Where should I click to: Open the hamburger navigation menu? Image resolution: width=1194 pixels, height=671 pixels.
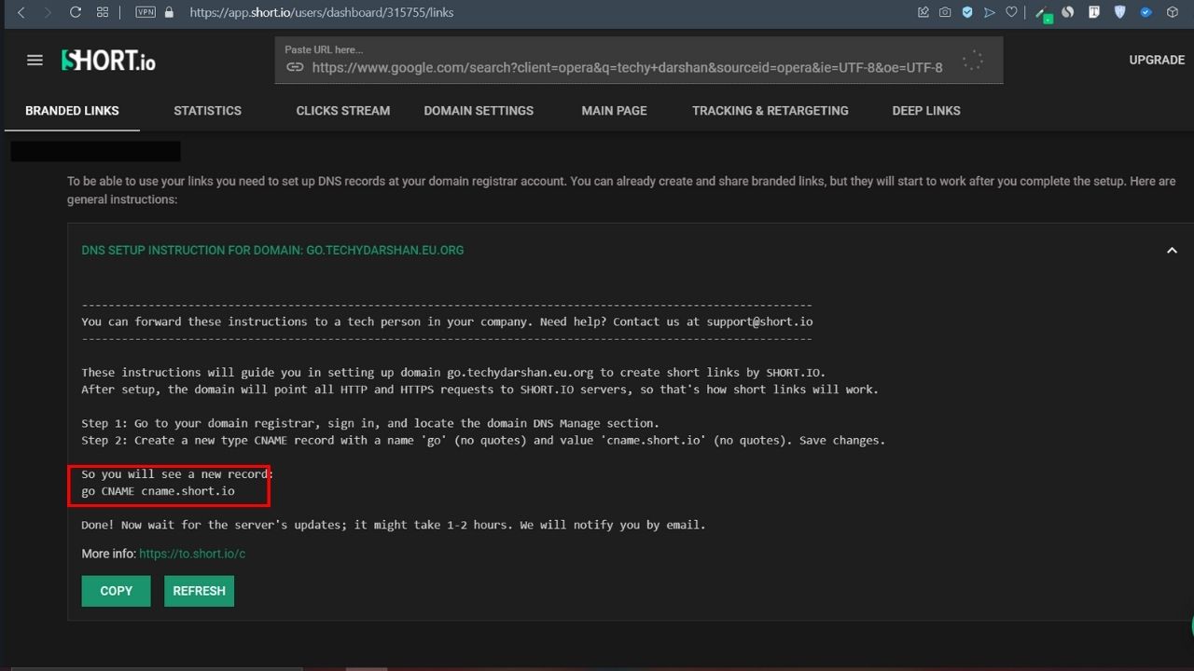pos(35,60)
